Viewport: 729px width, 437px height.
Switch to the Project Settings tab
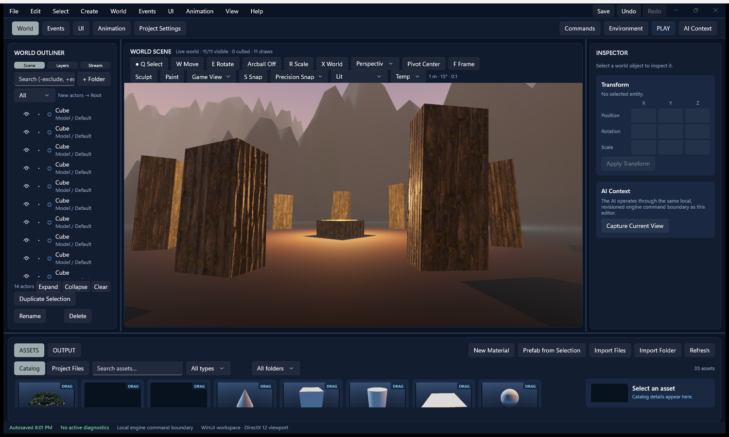click(160, 29)
